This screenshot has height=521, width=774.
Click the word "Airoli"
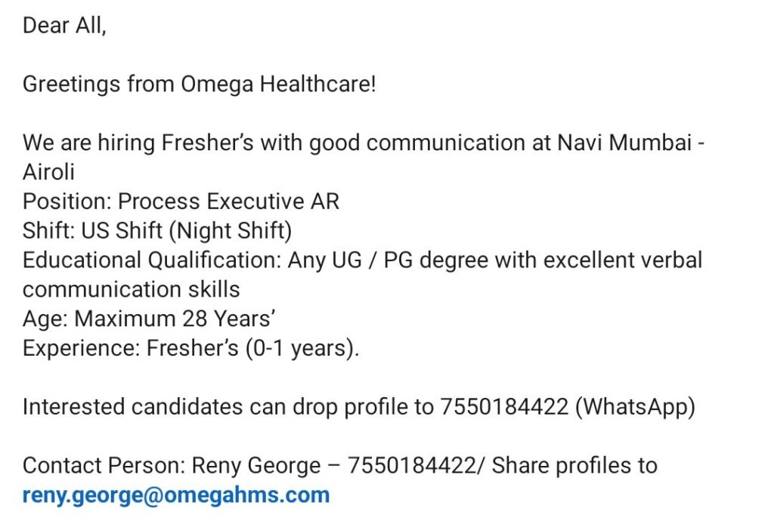[48, 172]
